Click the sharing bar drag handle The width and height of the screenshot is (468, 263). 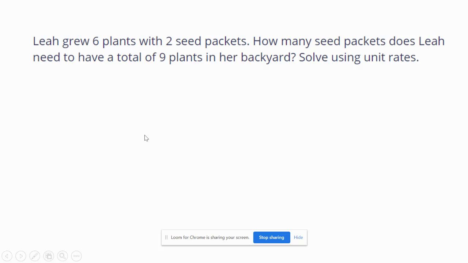166,237
